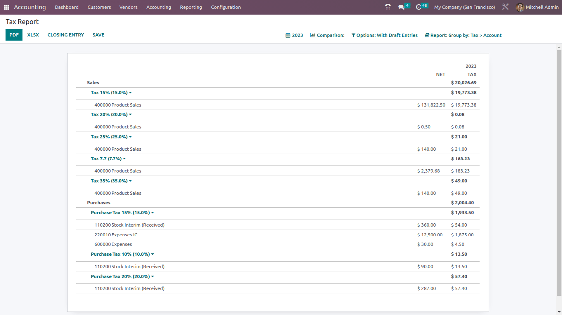562x315 pixels.
Task: Open the Reporting menu
Action: (191, 7)
